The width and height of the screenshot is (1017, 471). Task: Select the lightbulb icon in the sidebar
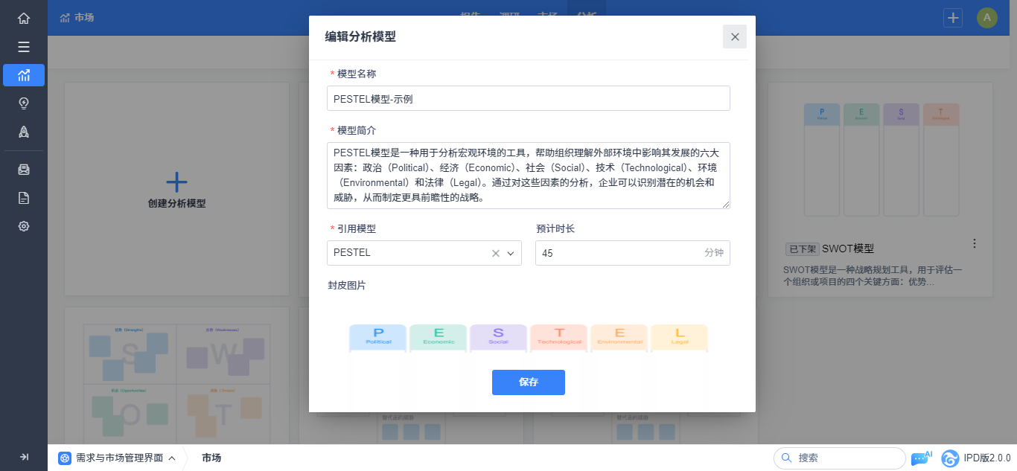click(24, 103)
